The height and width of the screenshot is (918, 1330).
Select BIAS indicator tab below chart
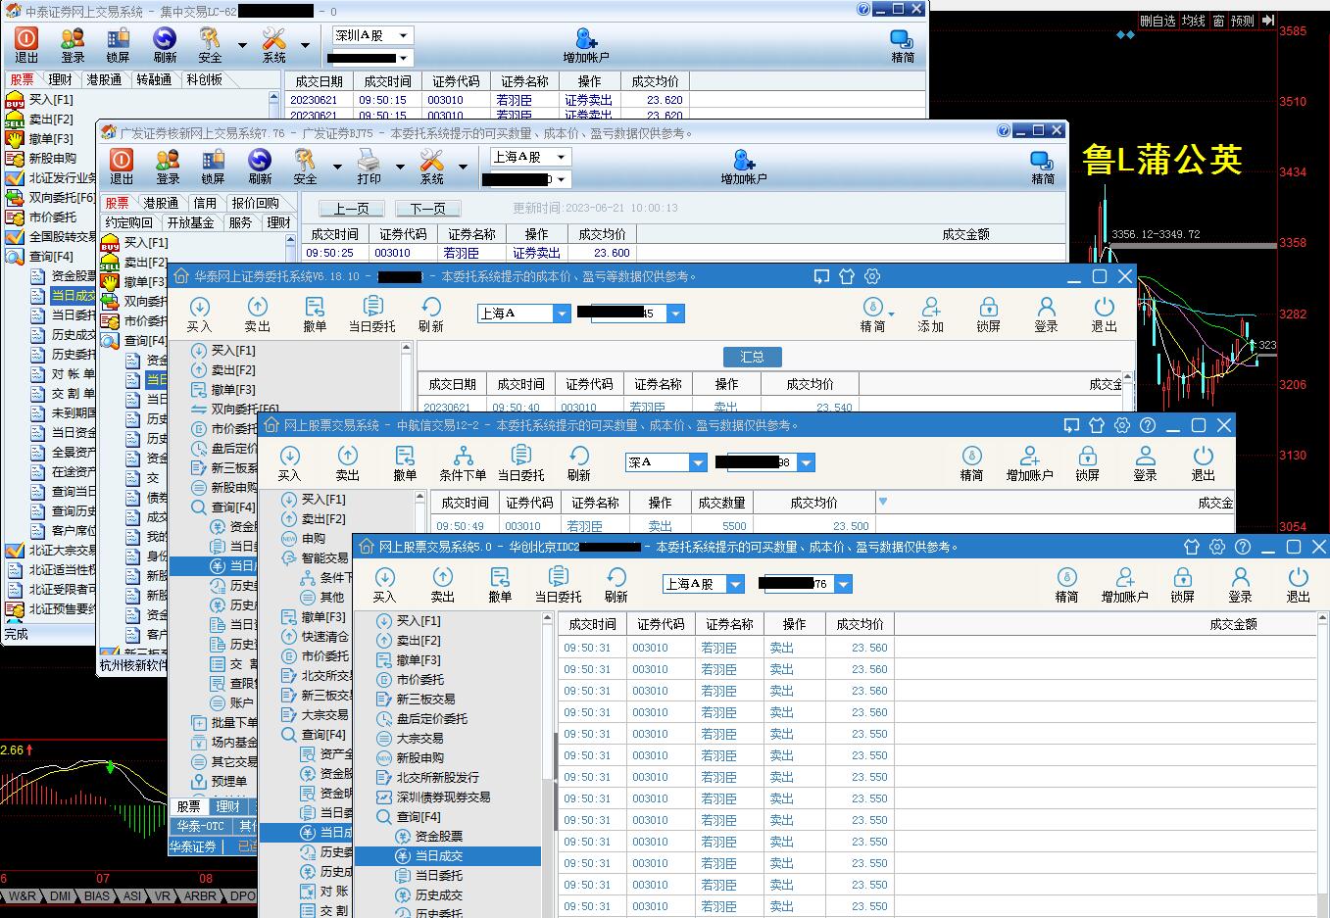pos(97,895)
